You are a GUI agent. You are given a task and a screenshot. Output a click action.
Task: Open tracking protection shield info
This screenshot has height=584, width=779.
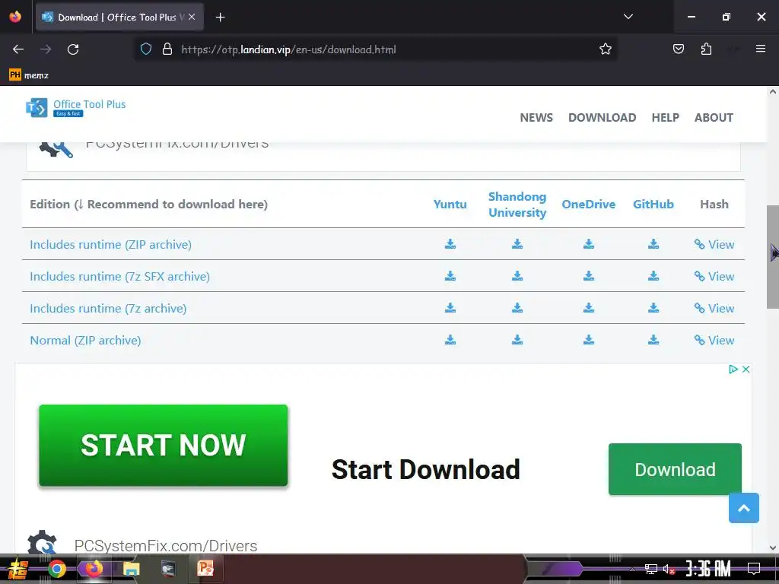(145, 49)
